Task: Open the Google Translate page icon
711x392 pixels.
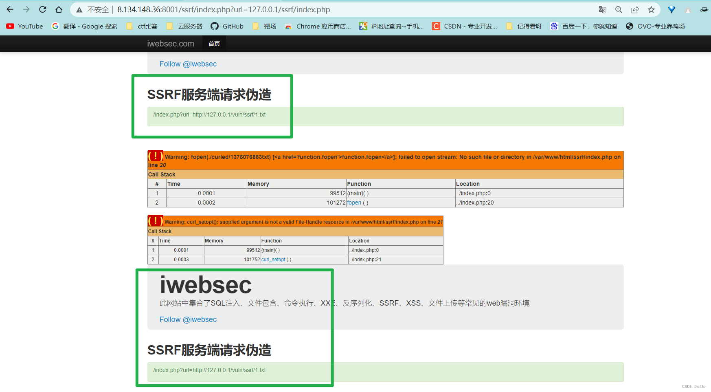Action: coord(602,10)
